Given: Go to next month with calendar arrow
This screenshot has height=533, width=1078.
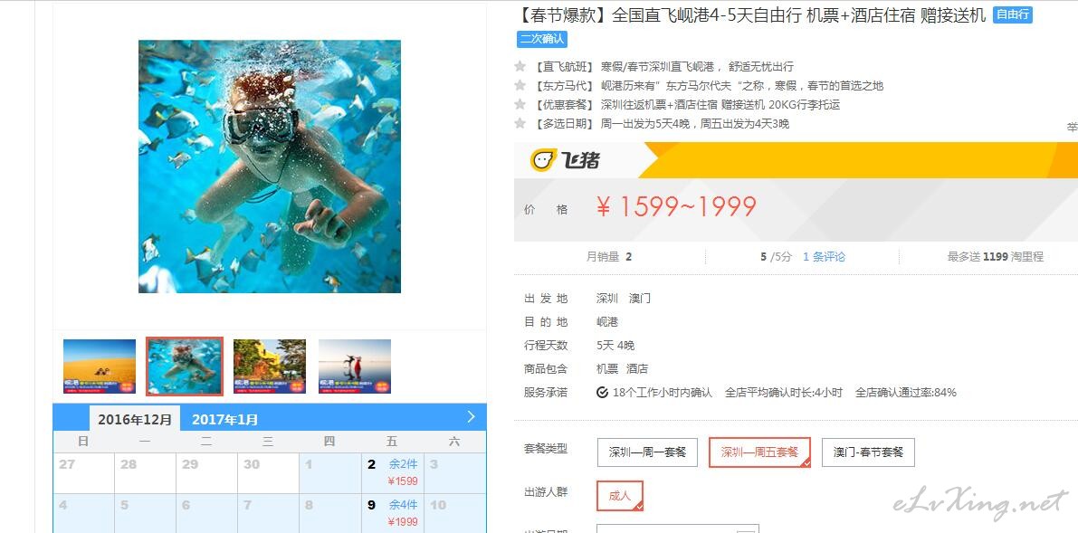Looking at the screenshot, I should (x=471, y=417).
